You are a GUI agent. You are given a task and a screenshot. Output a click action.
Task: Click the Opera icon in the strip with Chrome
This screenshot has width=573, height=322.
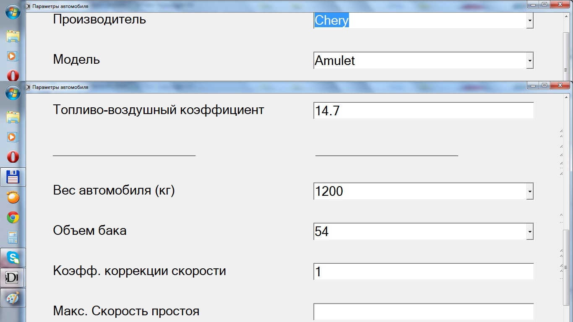pos(13,157)
